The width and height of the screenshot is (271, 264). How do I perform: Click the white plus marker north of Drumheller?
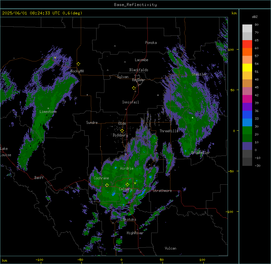[x=192, y=118]
